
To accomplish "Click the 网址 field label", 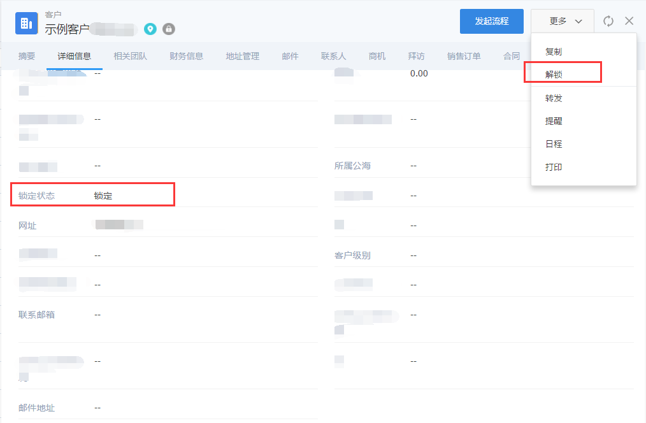I will click(x=27, y=226).
